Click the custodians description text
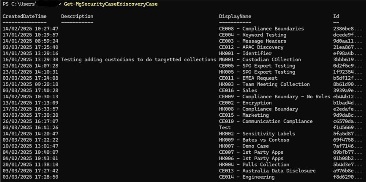 click(138, 59)
